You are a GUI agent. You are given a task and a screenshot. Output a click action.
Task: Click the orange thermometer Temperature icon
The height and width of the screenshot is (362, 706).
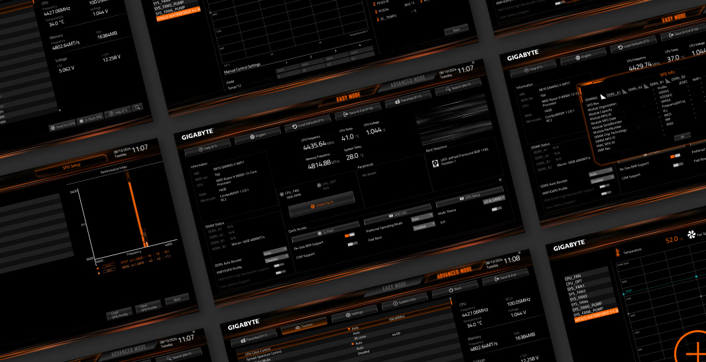(x=617, y=253)
